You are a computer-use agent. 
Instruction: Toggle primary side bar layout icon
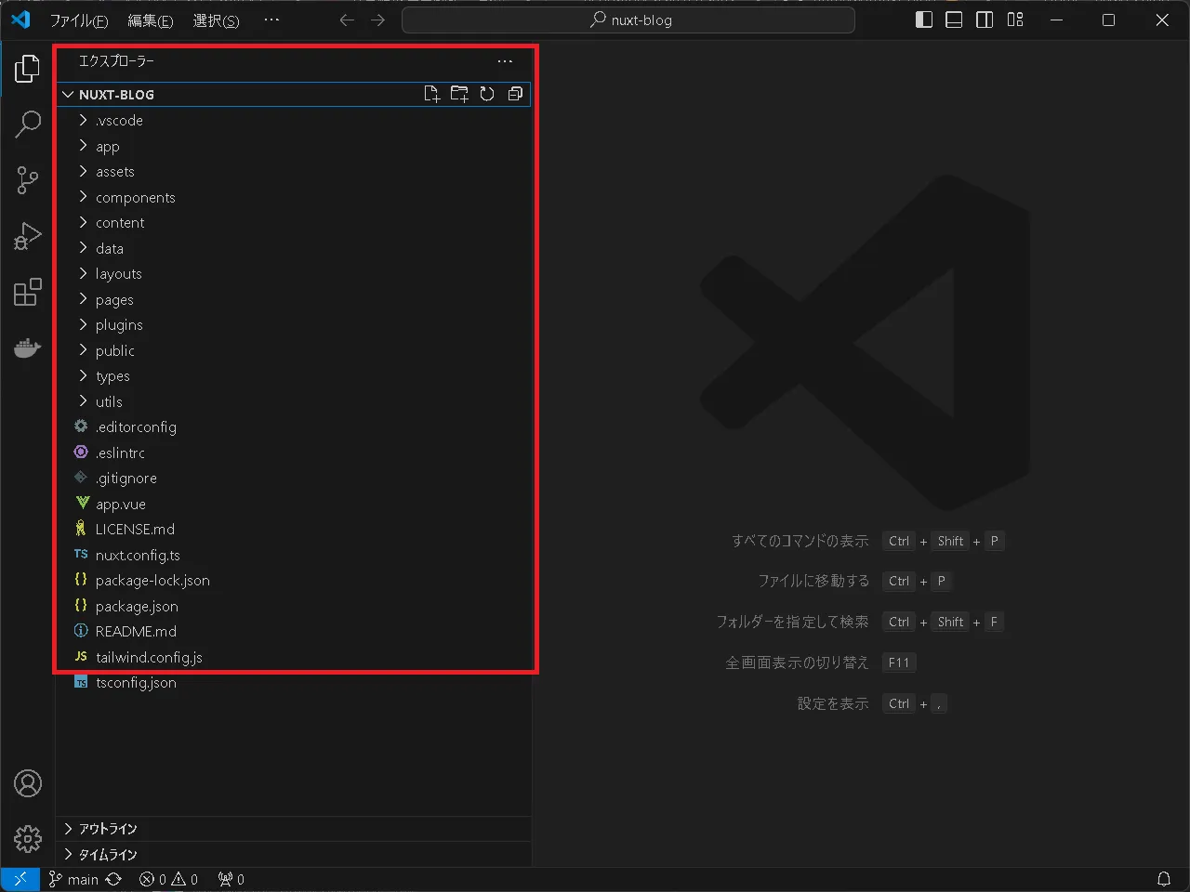(924, 20)
